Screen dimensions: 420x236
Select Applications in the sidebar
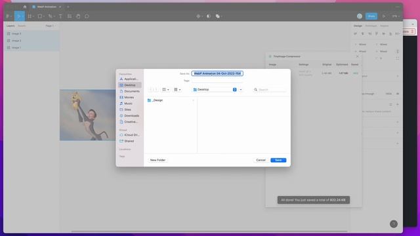pyautogui.click(x=129, y=79)
